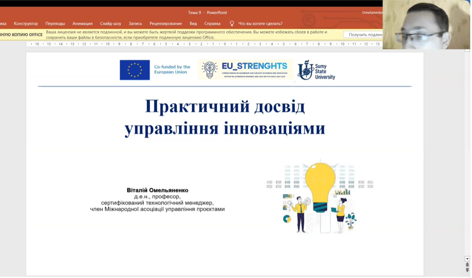Click the scroll down arrow on scrollbar

(467, 259)
